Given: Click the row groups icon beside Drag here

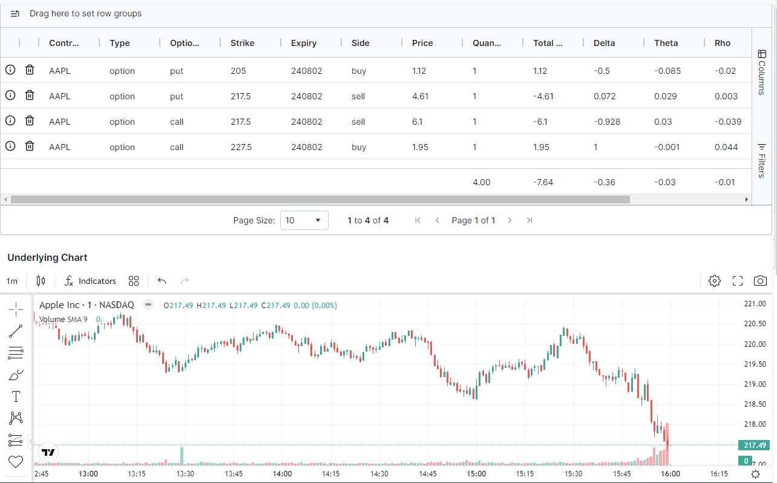Looking at the screenshot, I should coord(15,13).
